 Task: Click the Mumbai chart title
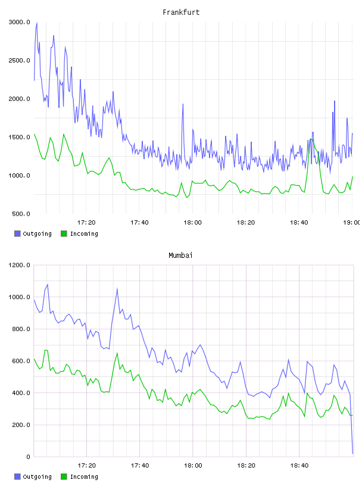click(x=180, y=256)
